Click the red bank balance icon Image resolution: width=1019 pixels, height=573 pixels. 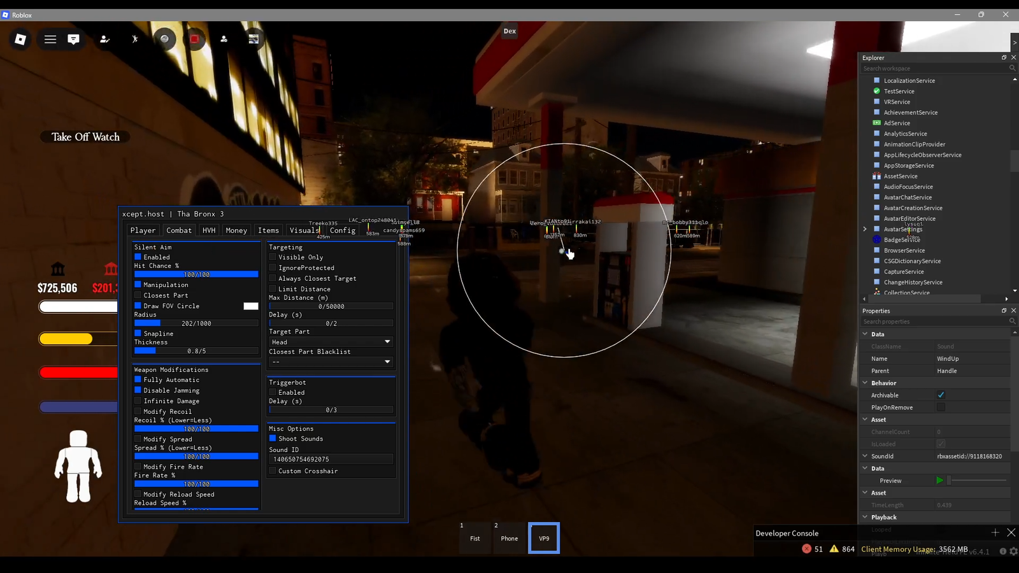coord(111,269)
